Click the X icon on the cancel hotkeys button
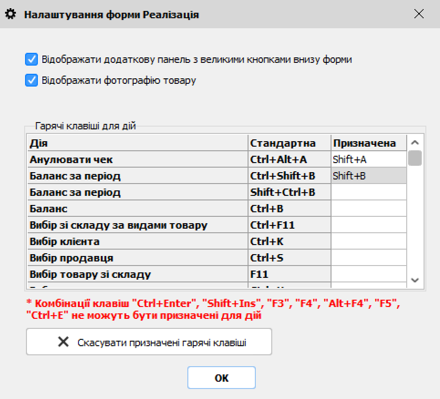440x399 pixels. 62,342
